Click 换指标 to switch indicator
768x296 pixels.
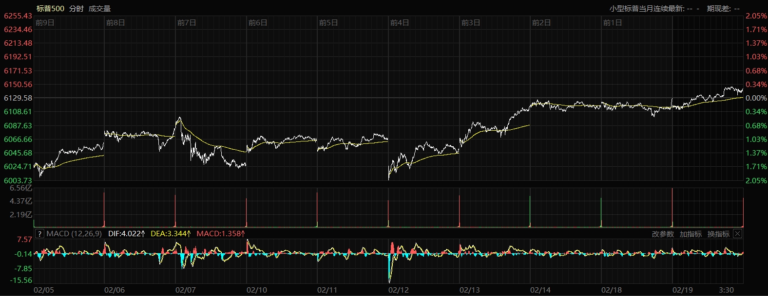pos(718,234)
